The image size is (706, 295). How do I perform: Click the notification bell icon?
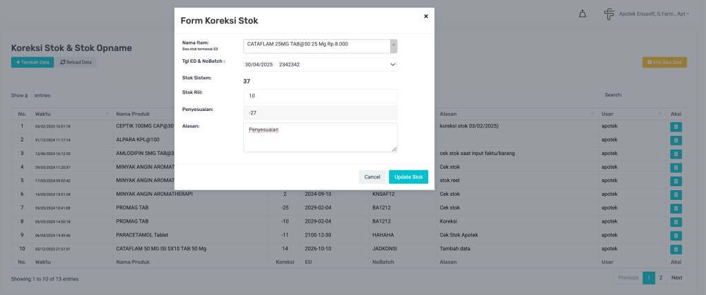[x=583, y=14]
